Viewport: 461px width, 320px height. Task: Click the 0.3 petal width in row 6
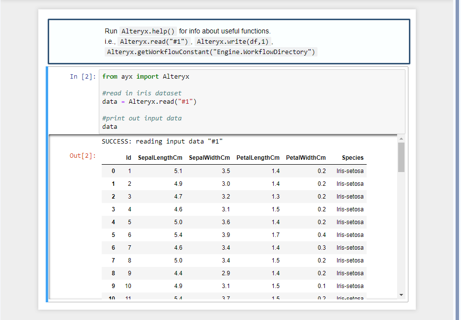pyautogui.click(x=321, y=248)
